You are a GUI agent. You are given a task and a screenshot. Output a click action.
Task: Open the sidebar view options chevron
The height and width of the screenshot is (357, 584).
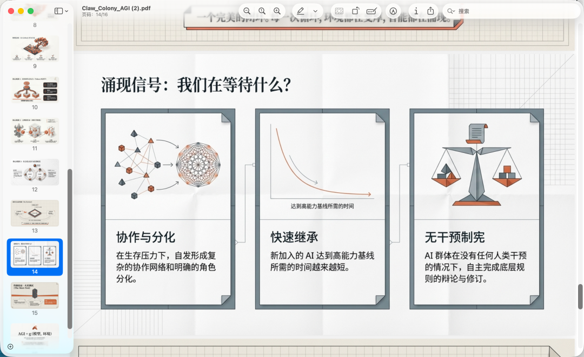coord(67,11)
